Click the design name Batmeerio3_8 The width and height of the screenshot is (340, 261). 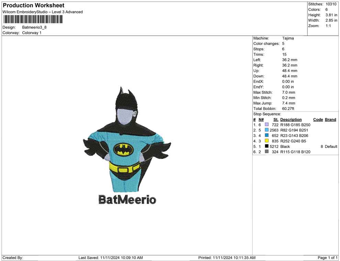pos(34,27)
